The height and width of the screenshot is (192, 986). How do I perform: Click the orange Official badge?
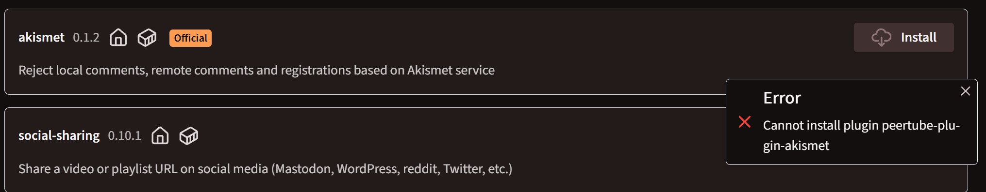coord(190,38)
